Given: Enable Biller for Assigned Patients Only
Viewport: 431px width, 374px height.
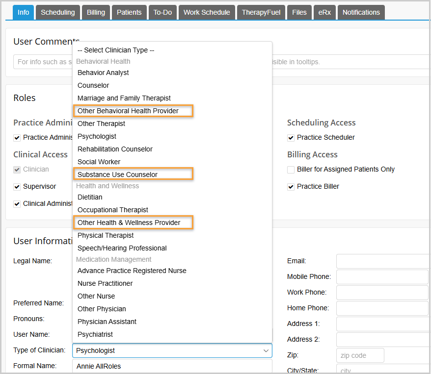Looking at the screenshot, I should pos(291,170).
